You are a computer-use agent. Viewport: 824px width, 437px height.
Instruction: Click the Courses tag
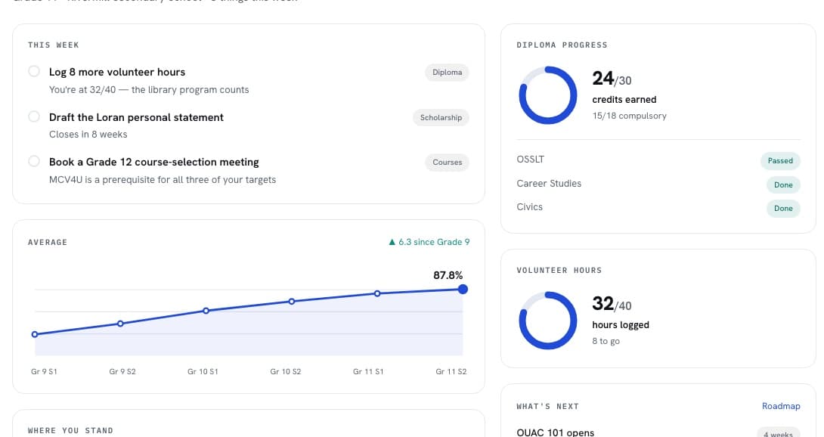[x=448, y=163]
